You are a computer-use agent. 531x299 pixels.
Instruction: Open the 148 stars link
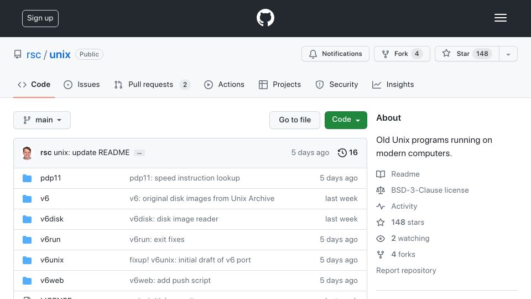click(x=408, y=223)
